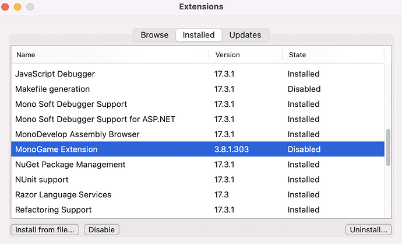Image resolution: width=402 pixels, height=244 pixels.
Task: Switch to the Browse tab
Action: coord(154,35)
